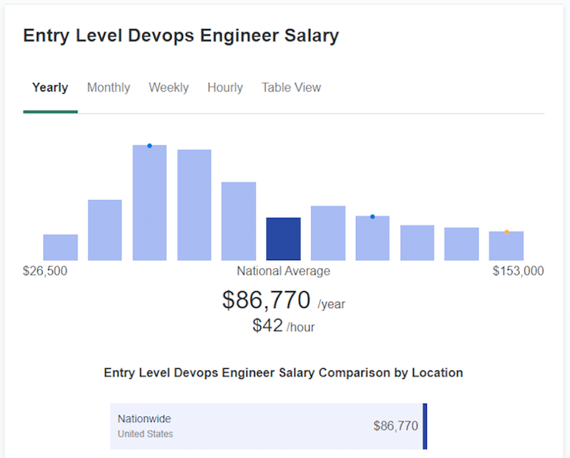Click the $86,770 per year salary figure
Image resolution: width=570 pixels, height=458 pixels.
266,299
